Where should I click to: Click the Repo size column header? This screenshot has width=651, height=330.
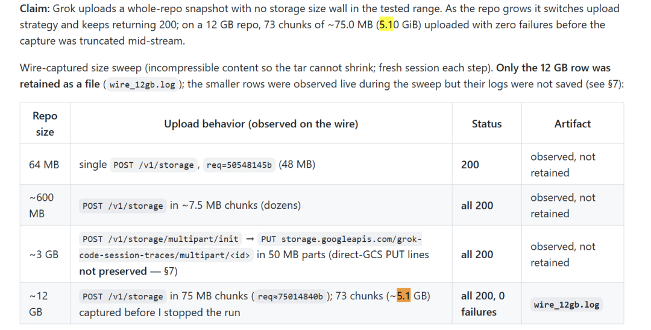coord(45,124)
